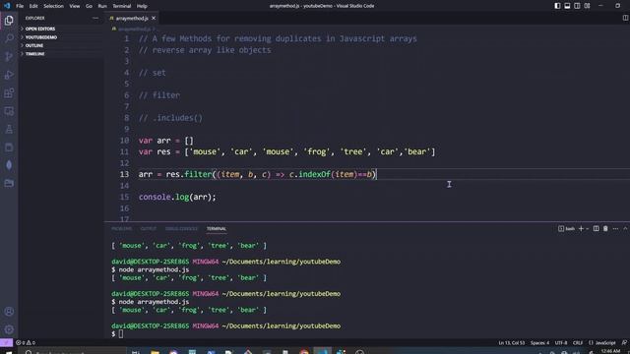Kill the terminal with trash icon
The image size is (630, 354).
click(605, 229)
